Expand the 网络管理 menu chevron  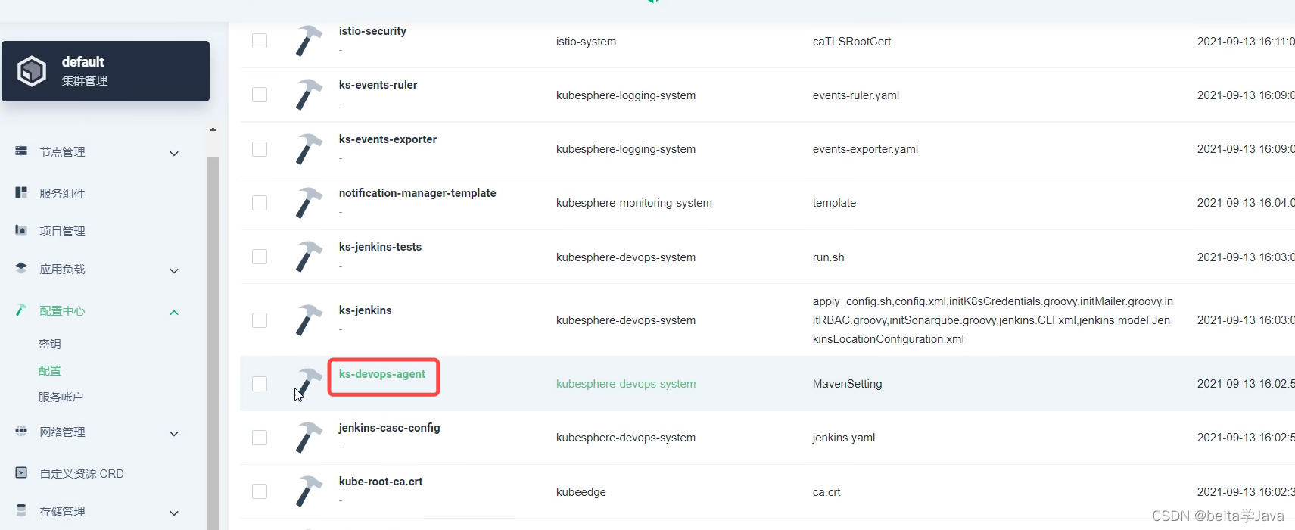point(174,434)
